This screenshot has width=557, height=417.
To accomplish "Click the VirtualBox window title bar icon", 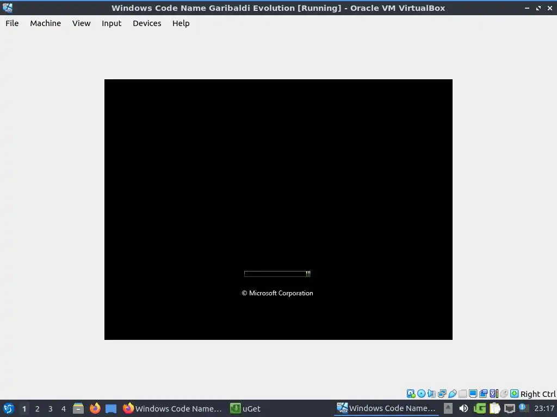I will 8,8.
